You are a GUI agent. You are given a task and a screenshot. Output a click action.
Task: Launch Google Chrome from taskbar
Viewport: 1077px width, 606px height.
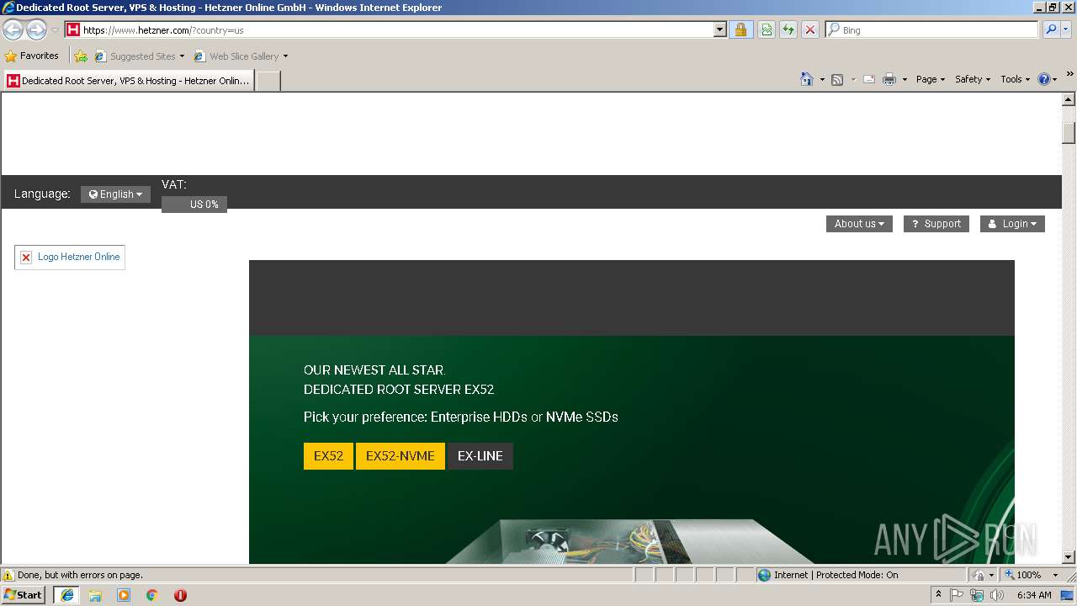[152, 595]
